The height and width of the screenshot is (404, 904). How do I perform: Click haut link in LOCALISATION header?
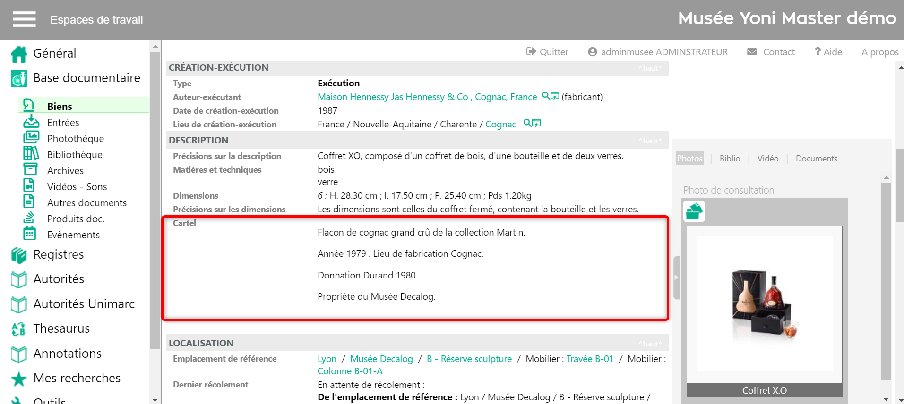[x=650, y=344]
